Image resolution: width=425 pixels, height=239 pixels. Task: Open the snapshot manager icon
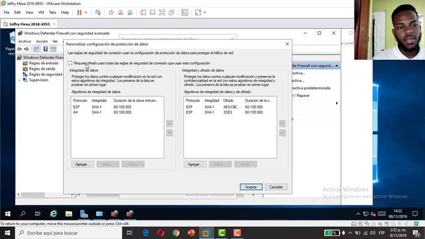[130, 13]
